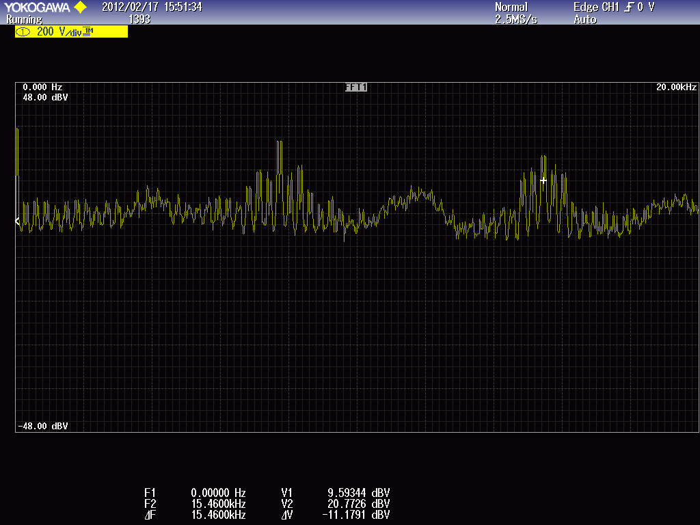This screenshot has width=700, height=525.
Task: Click the Normal acquisition mode label
Action: pyautogui.click(x=511, y=7)
